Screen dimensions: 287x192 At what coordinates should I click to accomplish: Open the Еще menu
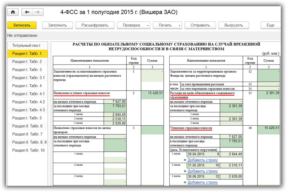pos(270,25)
